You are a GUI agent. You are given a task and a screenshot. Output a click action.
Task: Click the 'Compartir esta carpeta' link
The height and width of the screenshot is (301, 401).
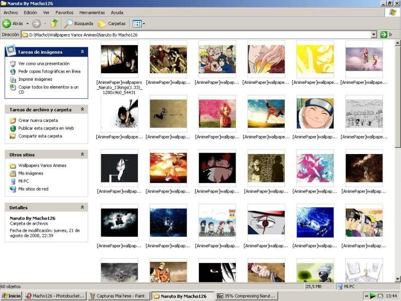(40, 136)
